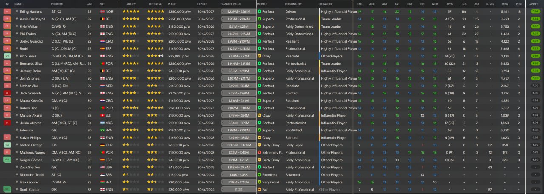544x194 pixels.
Task: Sort by the PAC attribute header
Action: click(x=360, y=4)
